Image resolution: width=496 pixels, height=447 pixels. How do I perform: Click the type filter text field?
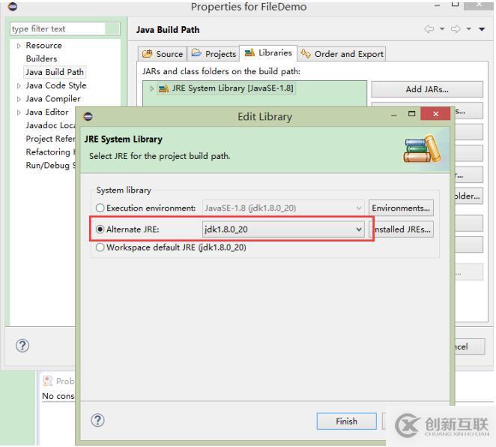click(x=65, y=28)
